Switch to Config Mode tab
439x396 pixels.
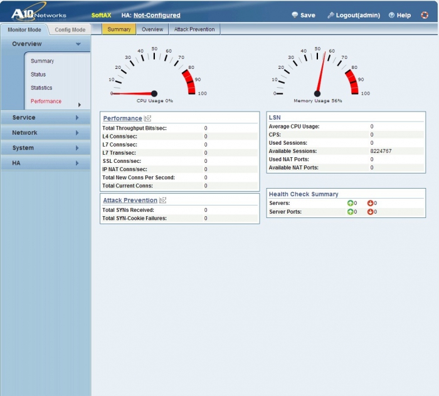(x=70, y=29)
